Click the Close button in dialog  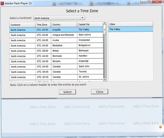[x=99, y=92]
